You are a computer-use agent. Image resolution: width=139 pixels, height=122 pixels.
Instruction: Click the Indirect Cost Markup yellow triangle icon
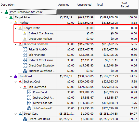coord(25,33)
